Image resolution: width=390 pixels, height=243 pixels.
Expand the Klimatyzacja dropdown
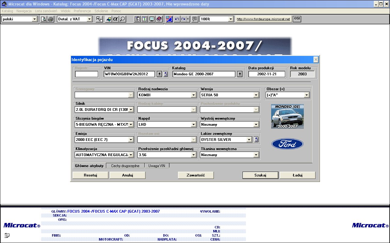click(x=131, y=155)
